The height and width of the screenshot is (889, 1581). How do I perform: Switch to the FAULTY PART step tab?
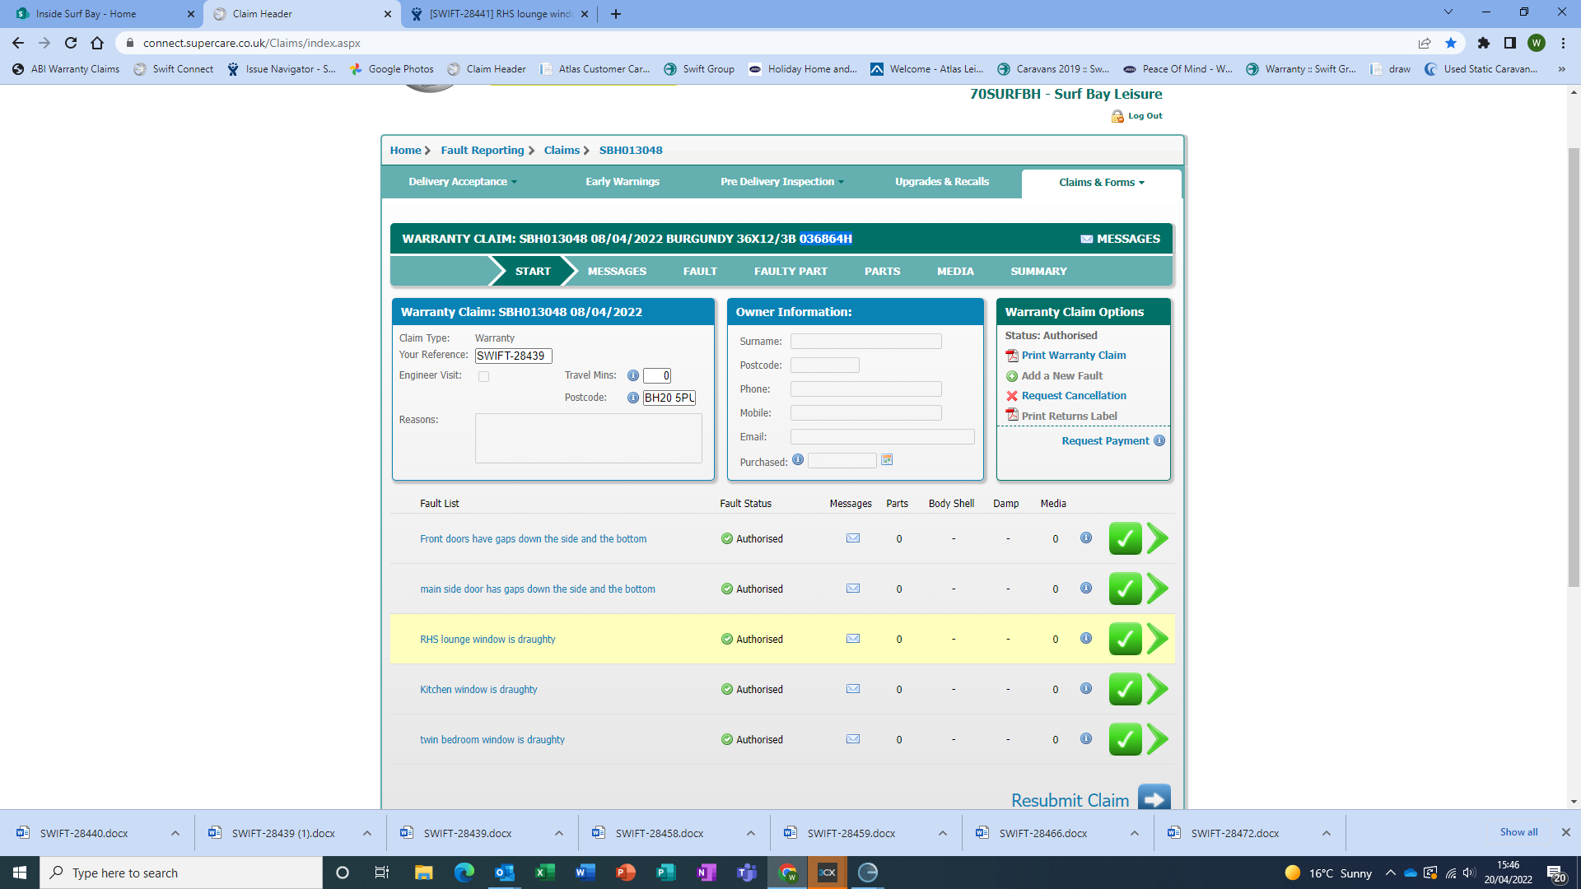click(x=790, y=271)
